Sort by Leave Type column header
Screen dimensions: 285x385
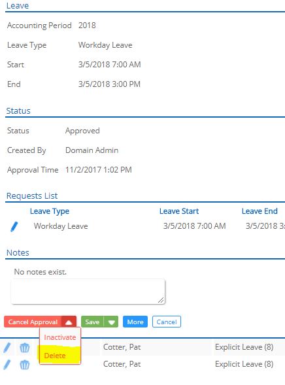click(50, 211)
